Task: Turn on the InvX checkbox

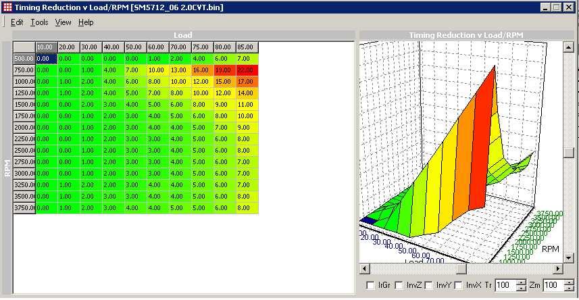Action: pyautogui.click(x=459, y=285)
